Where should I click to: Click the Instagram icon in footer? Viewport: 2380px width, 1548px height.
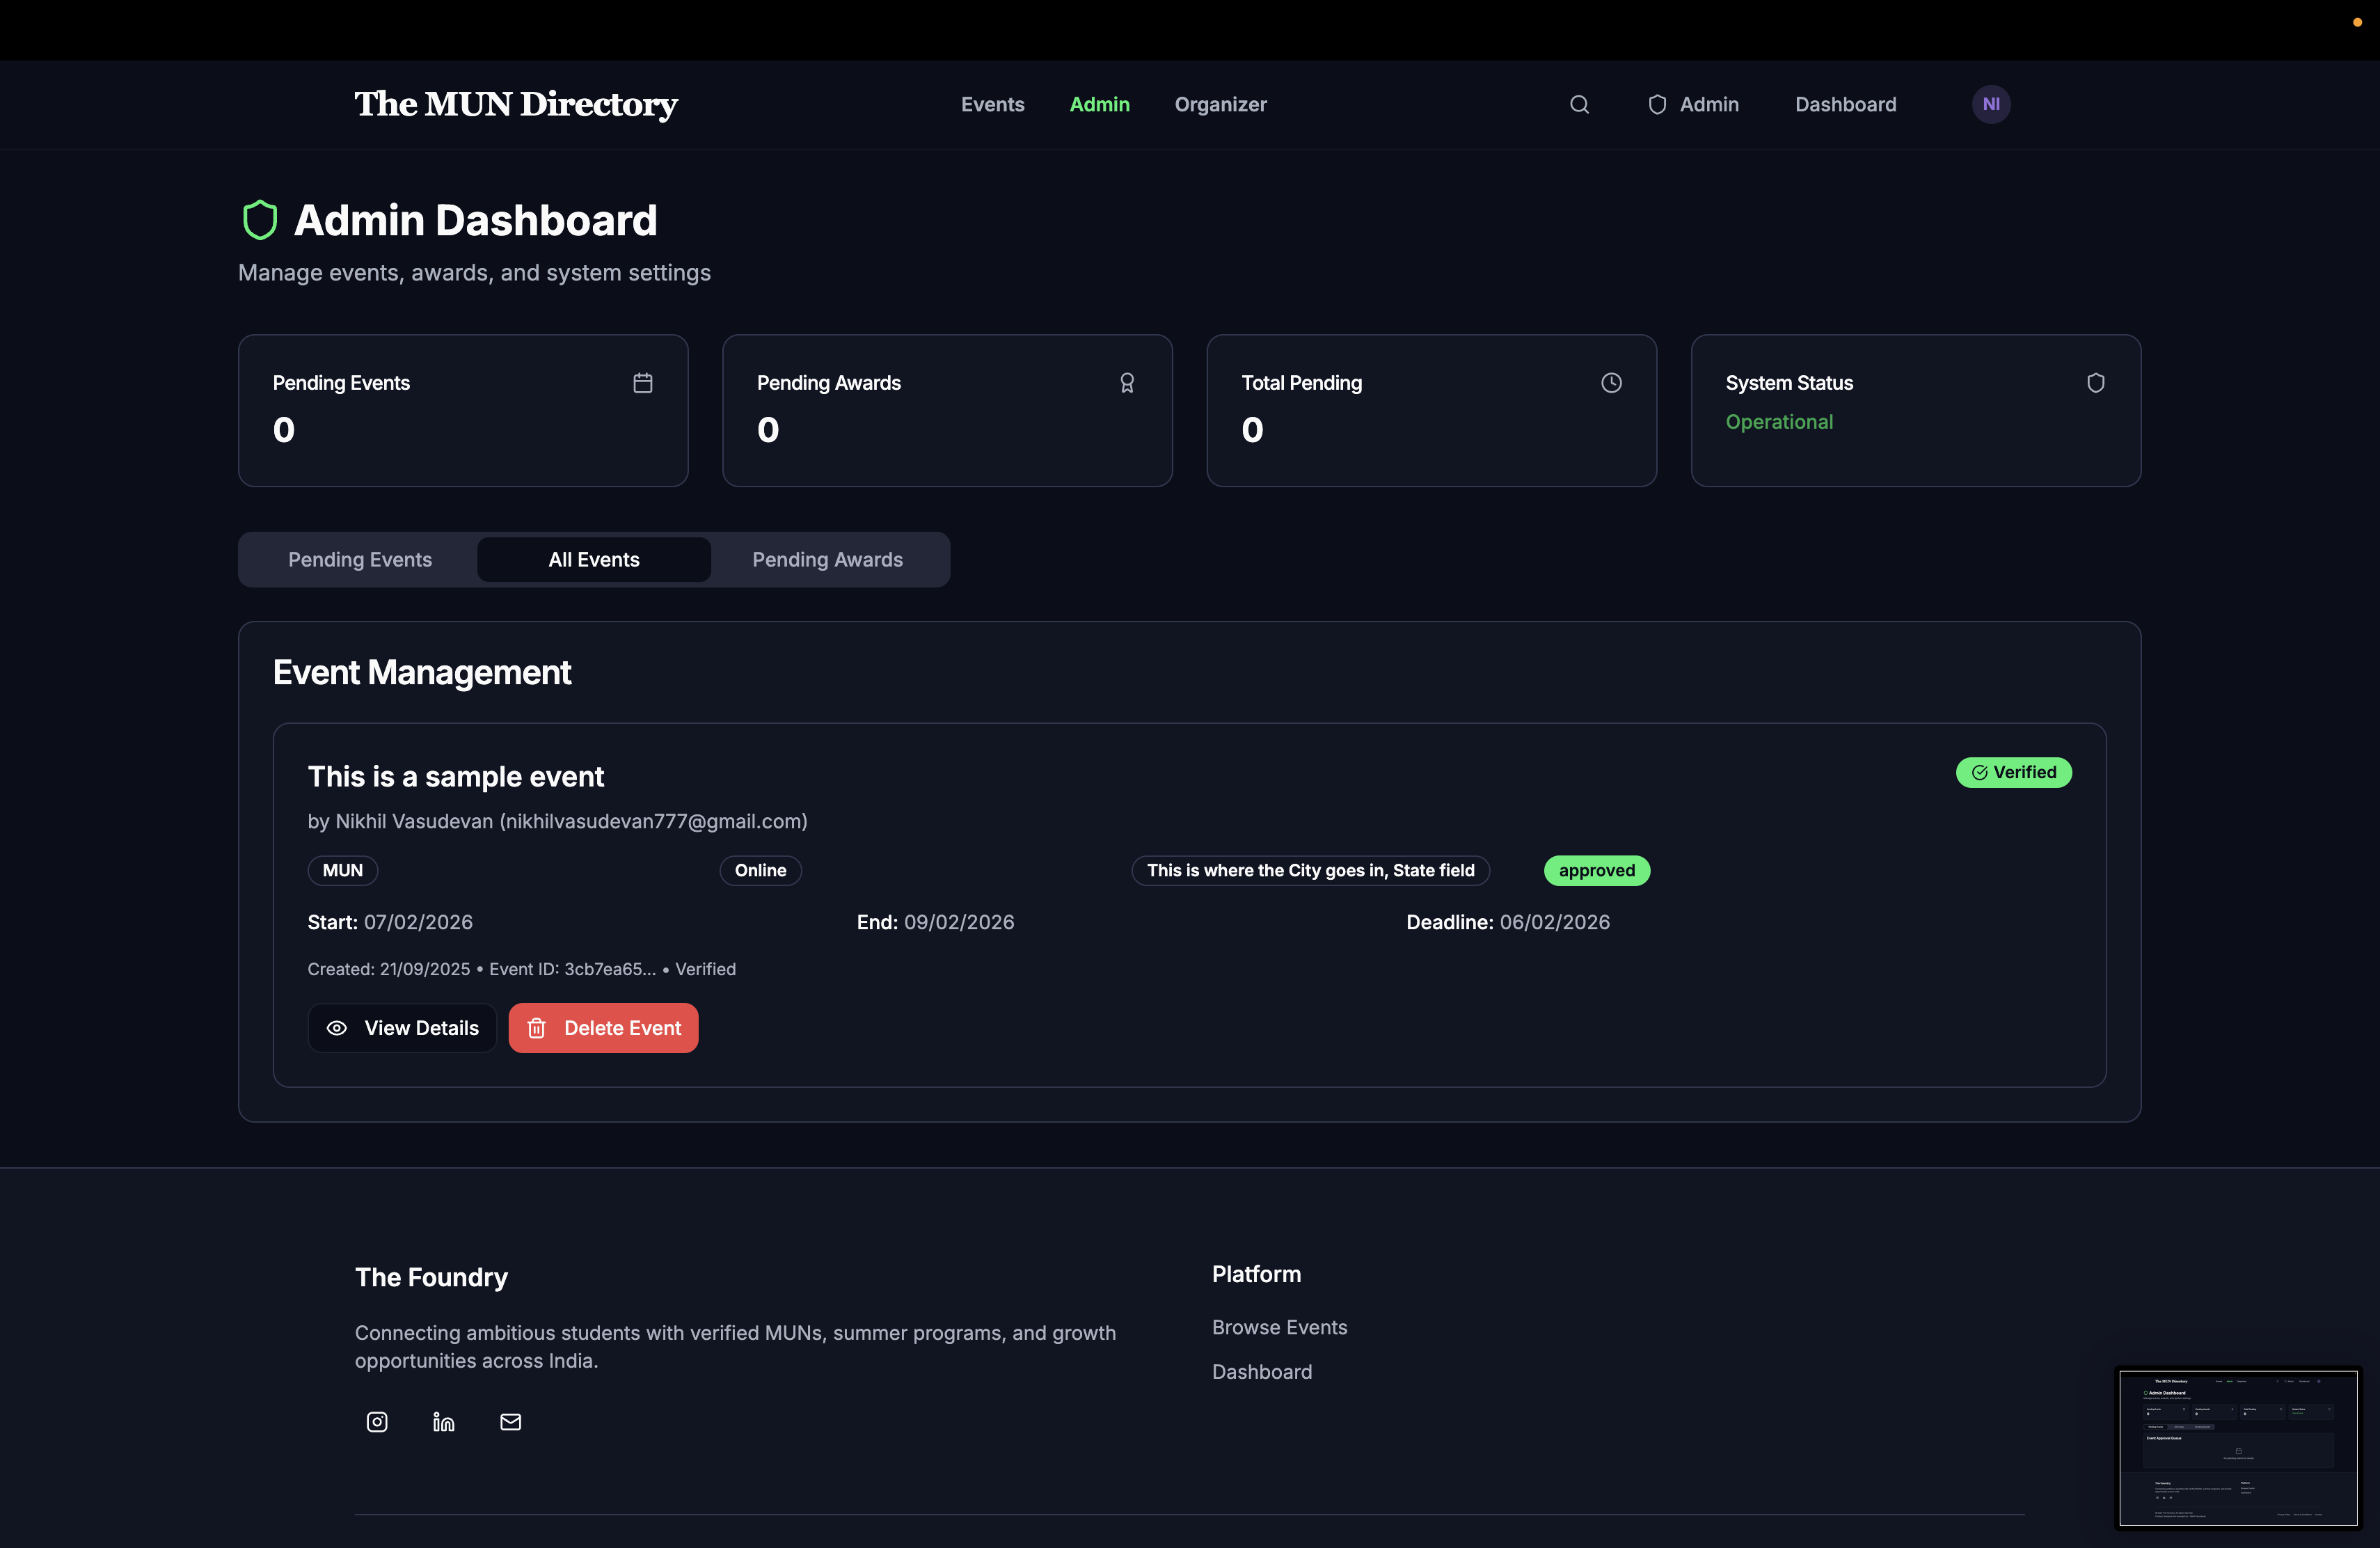(x=377, y=1422)
